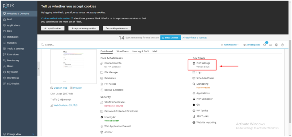Switch to the WordPress tab
Viewport: 292px width, 137px height.
click(122, 51)
